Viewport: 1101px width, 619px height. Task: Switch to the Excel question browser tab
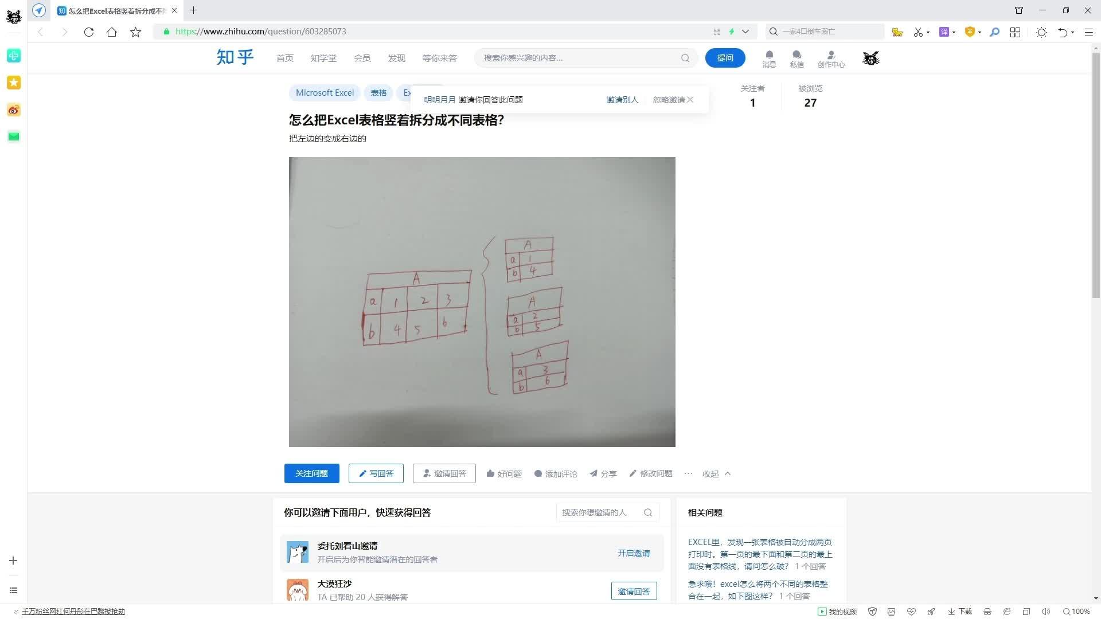coord(112,10)
